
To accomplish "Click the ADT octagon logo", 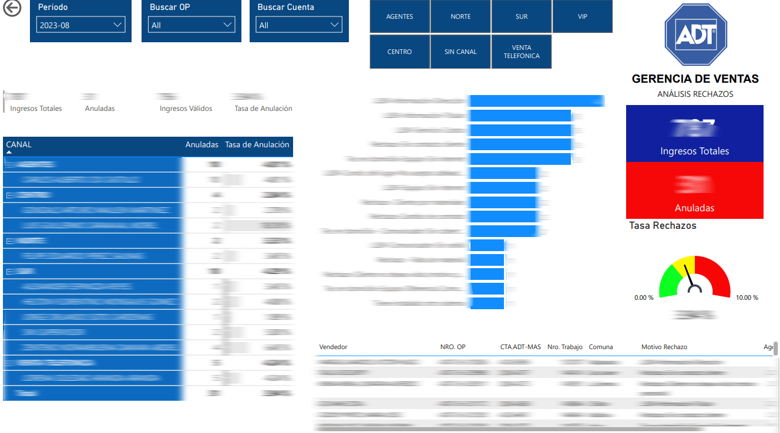I will [695, 35].
